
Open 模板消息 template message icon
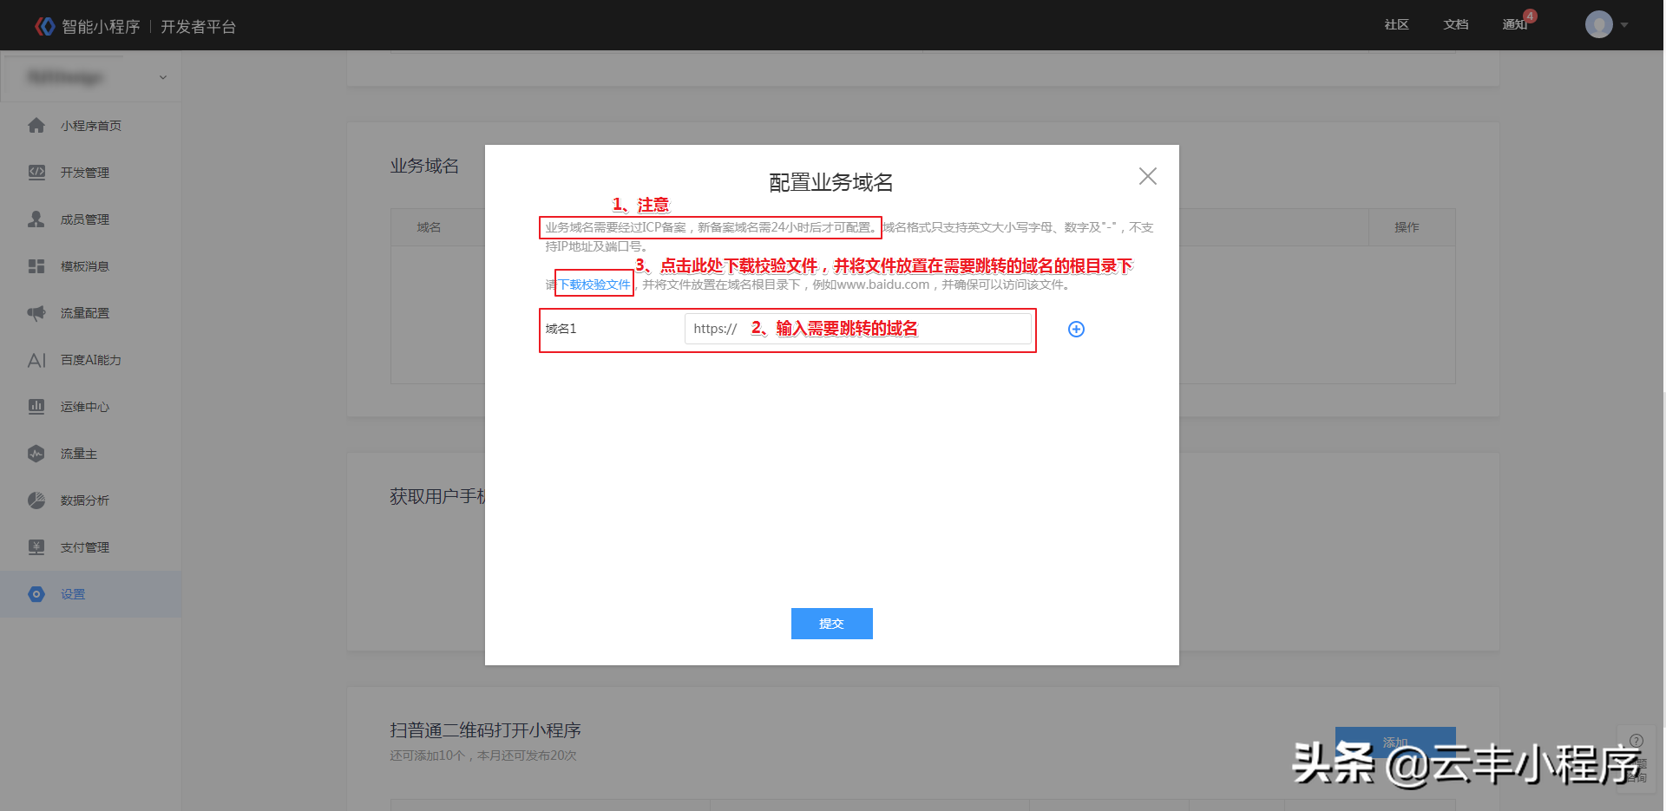tap(36, 265)
